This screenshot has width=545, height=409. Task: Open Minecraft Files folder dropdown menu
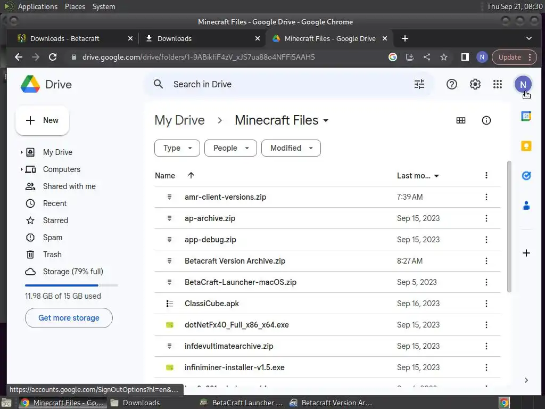click(326, 121)
